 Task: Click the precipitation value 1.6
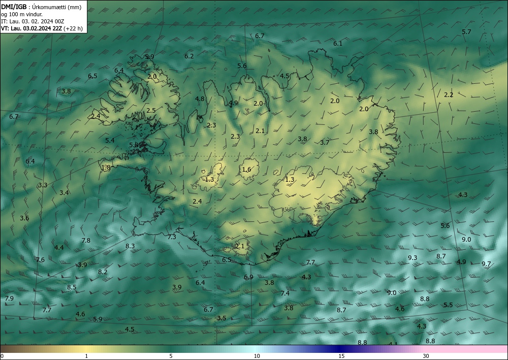(x=246, y=169)
